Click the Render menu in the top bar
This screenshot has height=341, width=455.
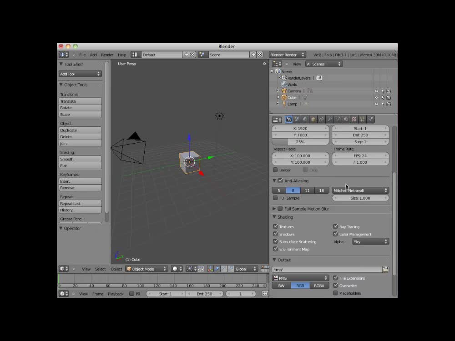point(107,54)
